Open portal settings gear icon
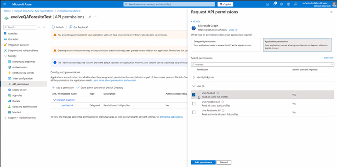Screen dimensions: 337x167 [281, 4]
